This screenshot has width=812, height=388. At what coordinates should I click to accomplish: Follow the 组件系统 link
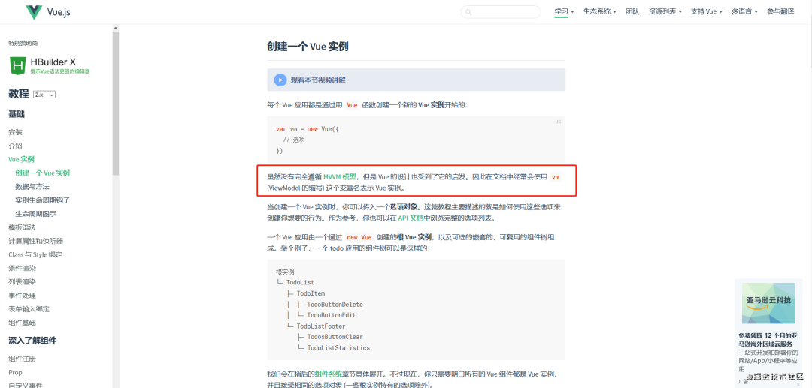coord(328,374)
